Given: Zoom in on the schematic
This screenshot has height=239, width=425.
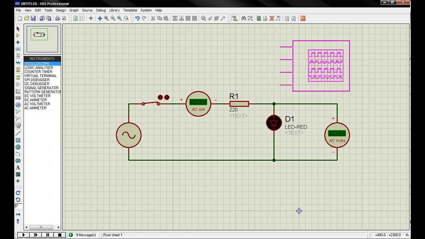Looking at the screenshot, I should (x=106, y=18).
